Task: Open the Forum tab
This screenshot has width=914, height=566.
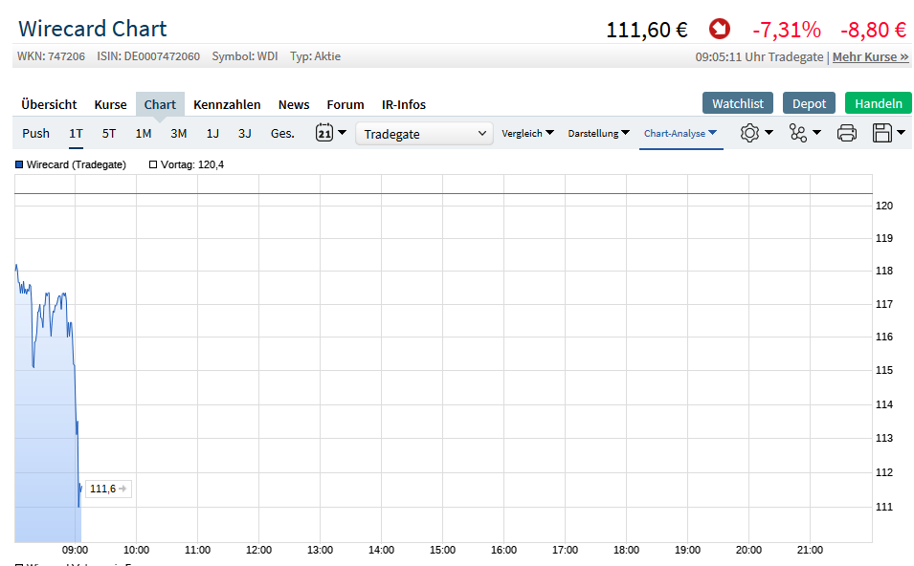Action: point(346,104)
